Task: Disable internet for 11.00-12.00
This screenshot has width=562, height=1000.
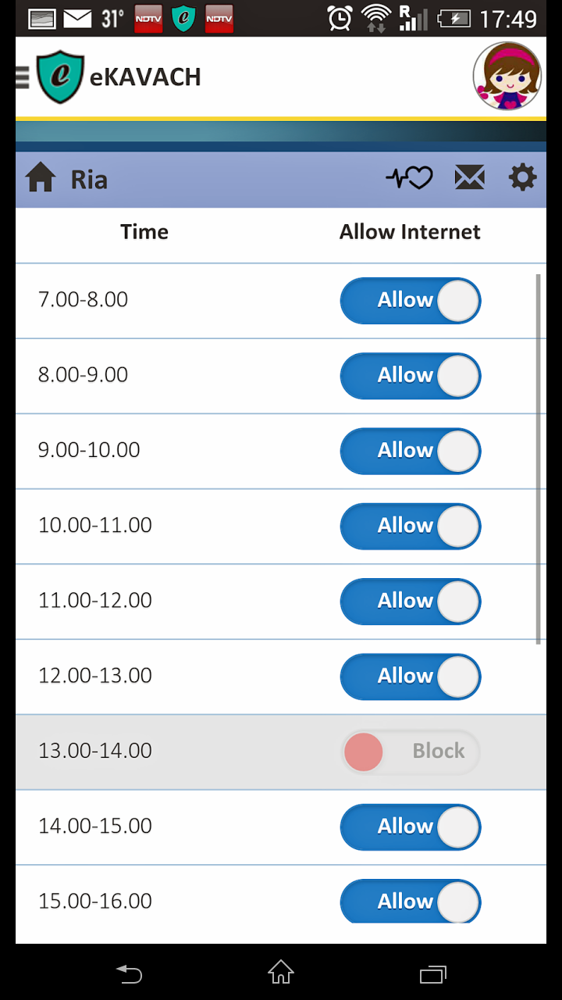Action: click(410, 602)
